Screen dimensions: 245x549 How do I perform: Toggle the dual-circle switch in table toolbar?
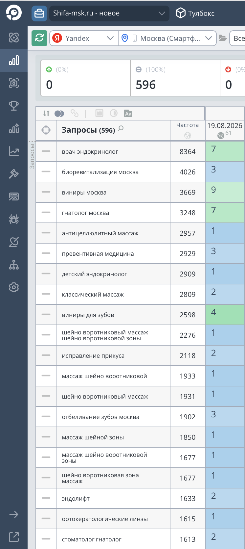(x=59, y=114)
